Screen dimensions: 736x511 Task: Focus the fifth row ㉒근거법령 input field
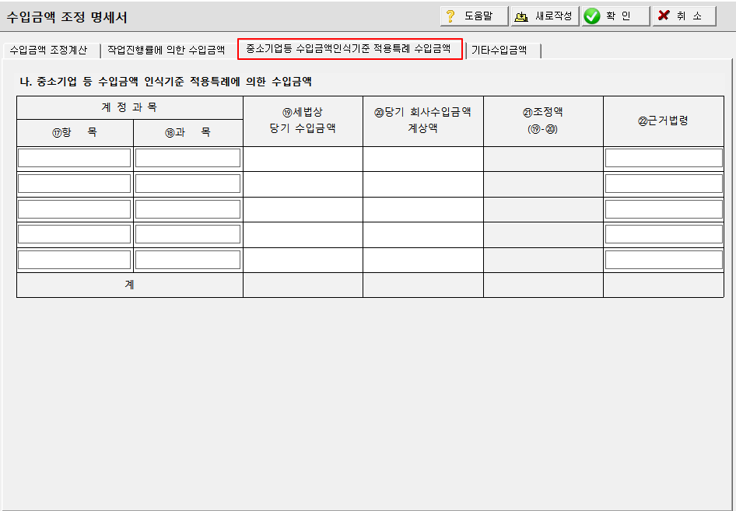(664, 260)
